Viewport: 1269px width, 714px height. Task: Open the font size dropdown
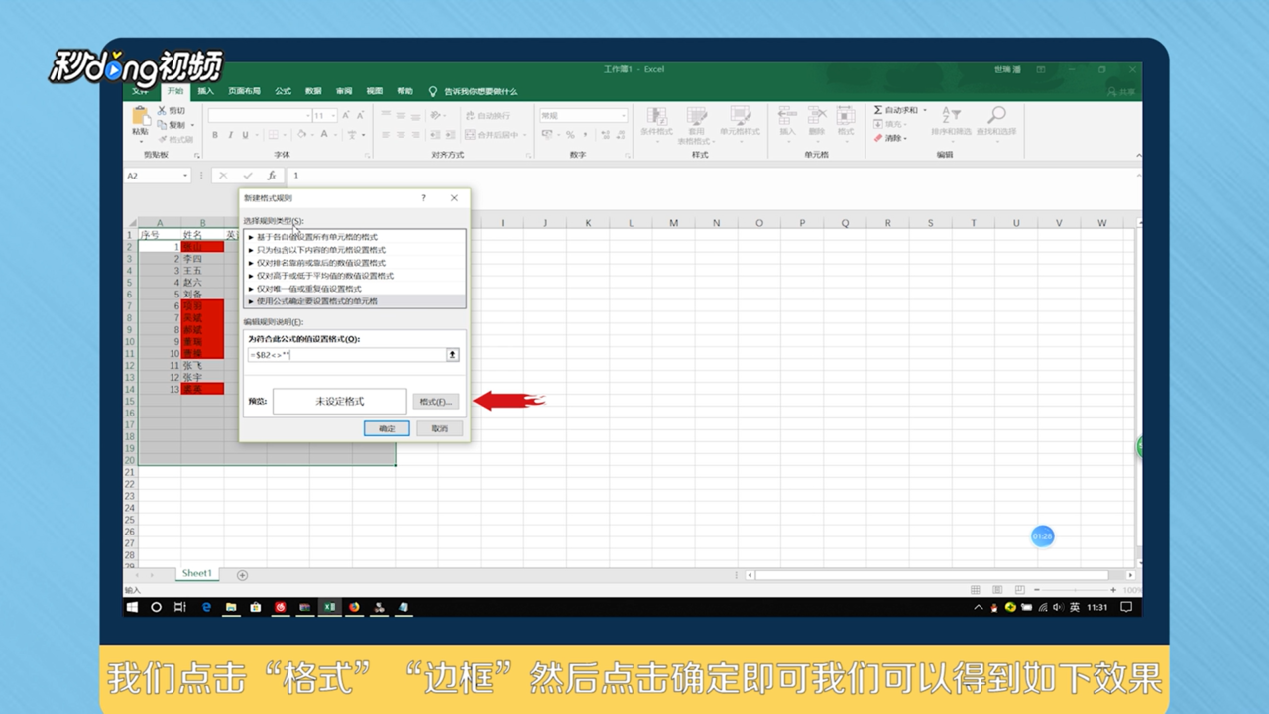point(333,116)
